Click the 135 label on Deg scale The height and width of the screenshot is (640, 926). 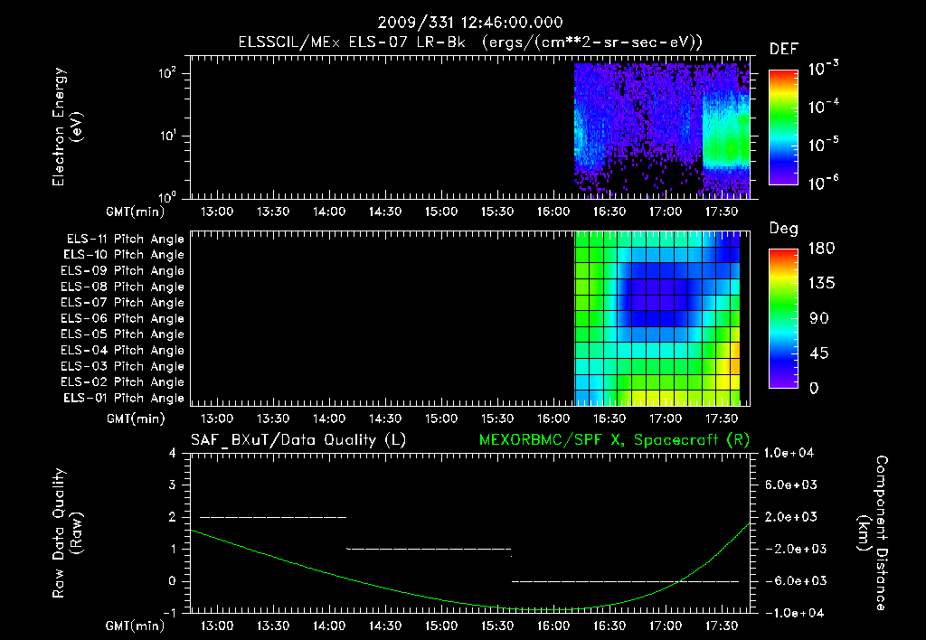[x=821, y=283]
